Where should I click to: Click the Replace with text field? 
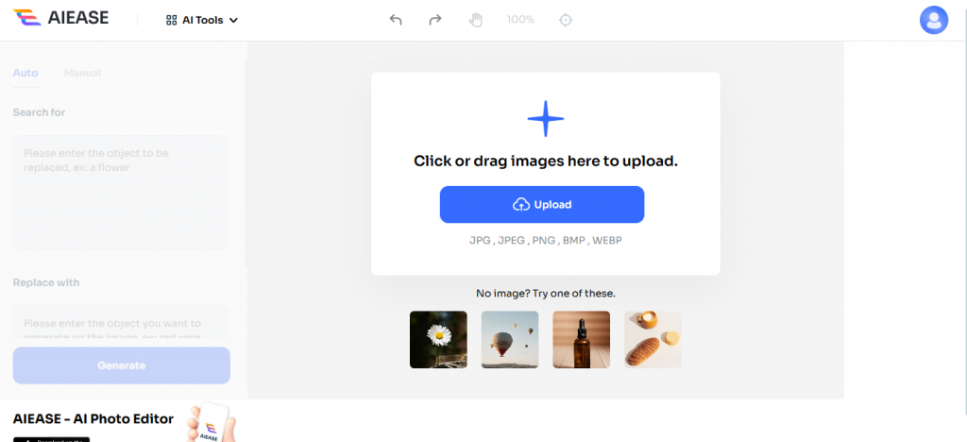pyautogui.click(x=120, y=323)
